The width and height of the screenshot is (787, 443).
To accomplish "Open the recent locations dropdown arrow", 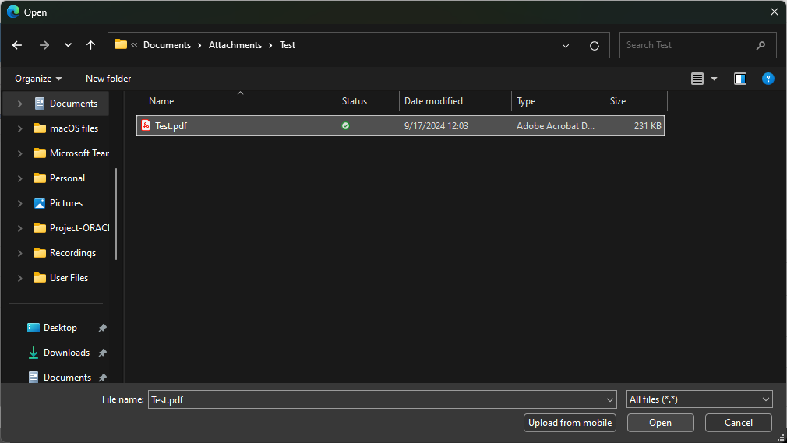I will [68, 45].
